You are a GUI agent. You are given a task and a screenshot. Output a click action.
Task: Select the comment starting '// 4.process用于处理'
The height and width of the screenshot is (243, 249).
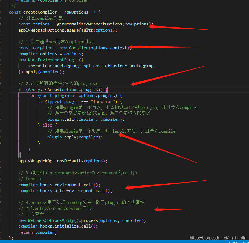[81, 203]
